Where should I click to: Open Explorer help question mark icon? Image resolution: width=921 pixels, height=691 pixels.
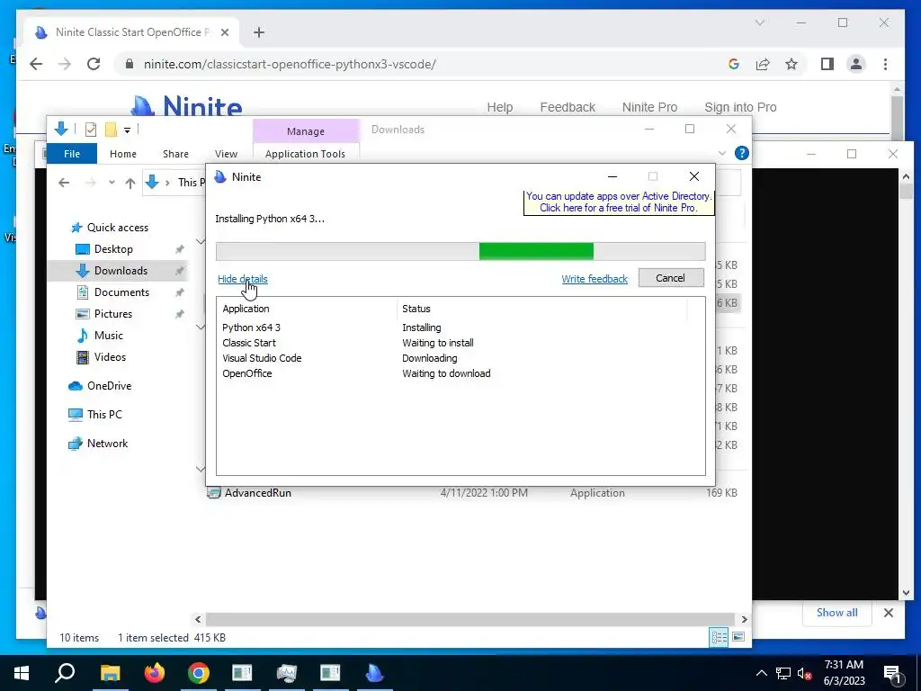coord(742,153)
